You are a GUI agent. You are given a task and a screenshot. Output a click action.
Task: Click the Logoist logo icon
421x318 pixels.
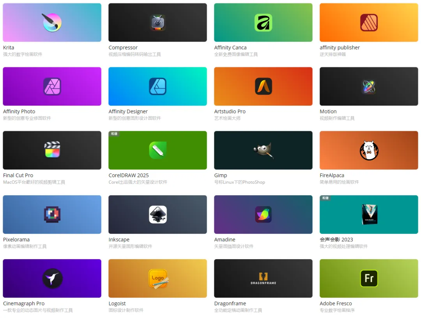[158, 279]
